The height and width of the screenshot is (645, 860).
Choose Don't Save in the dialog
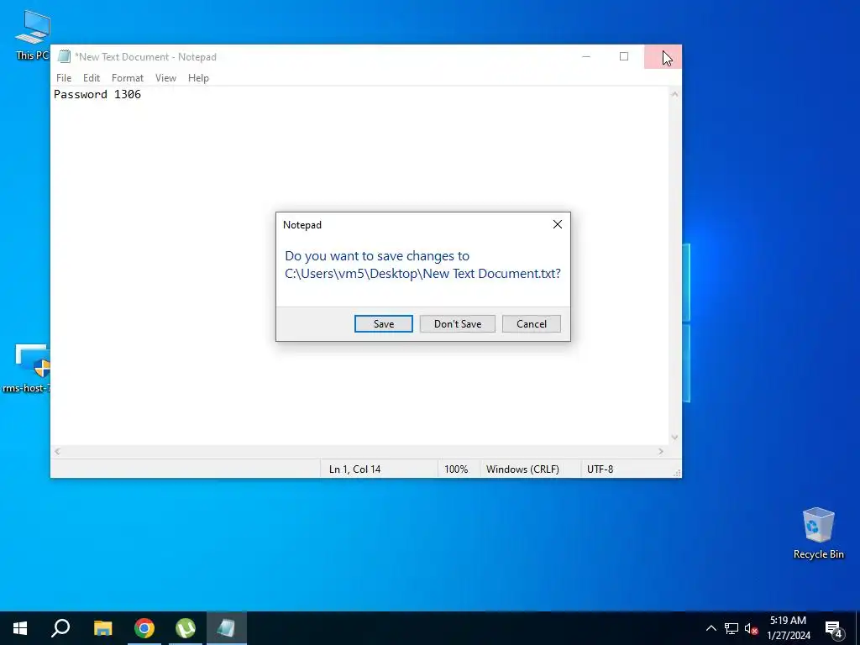pyautogui.click(x=458, y=323)
